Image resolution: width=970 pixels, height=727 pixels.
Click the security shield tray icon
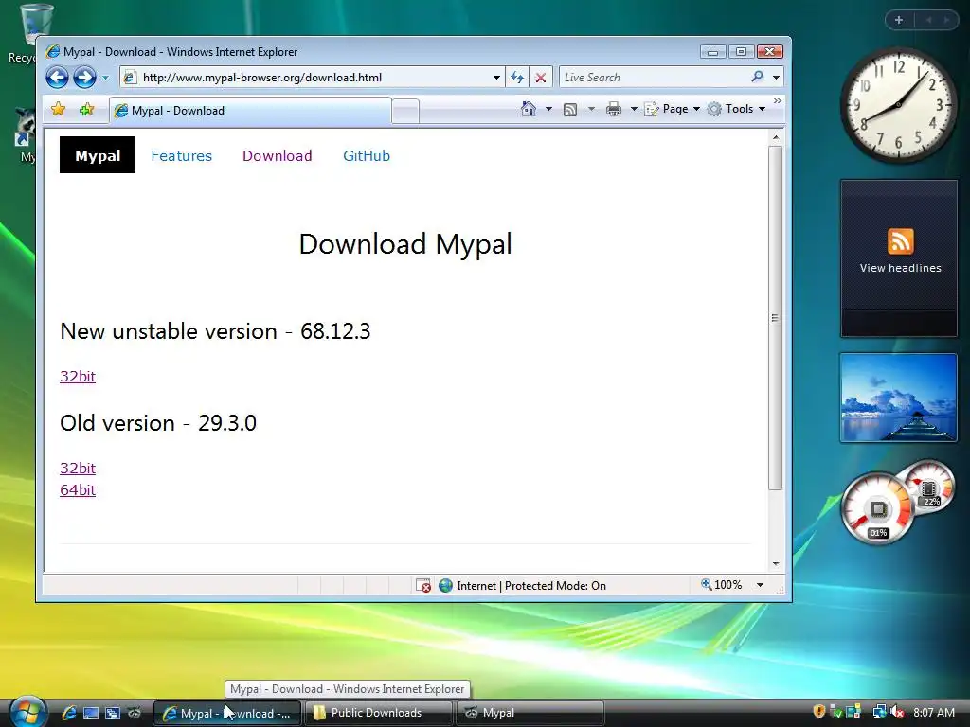point(819,712)
